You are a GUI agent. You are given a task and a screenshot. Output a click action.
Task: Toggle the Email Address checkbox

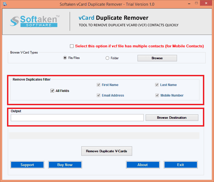(98, 95)
